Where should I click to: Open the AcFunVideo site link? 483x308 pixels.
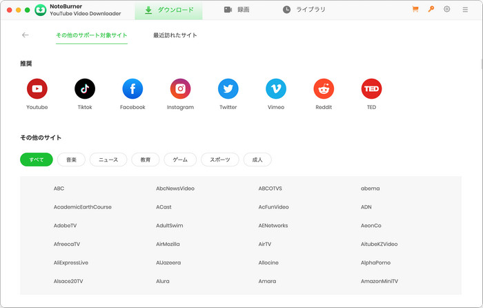(273, 207)
